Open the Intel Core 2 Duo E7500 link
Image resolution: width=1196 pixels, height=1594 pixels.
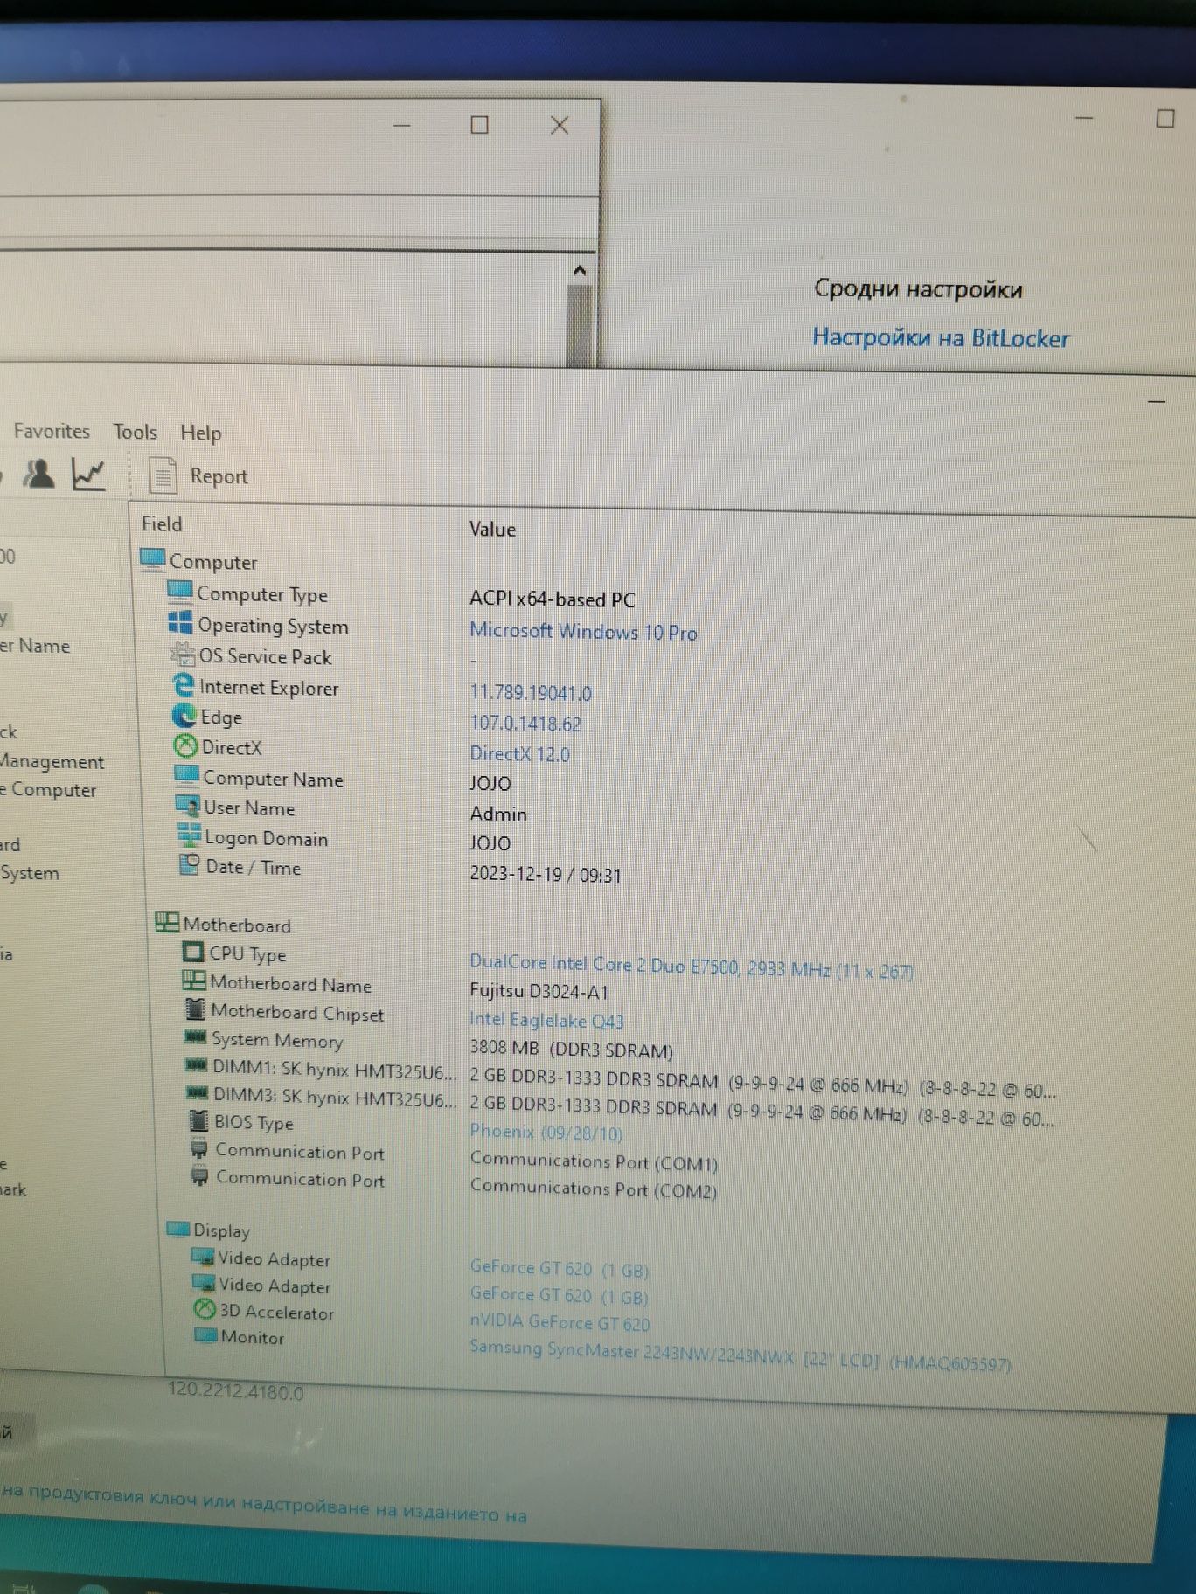[692, 967]
